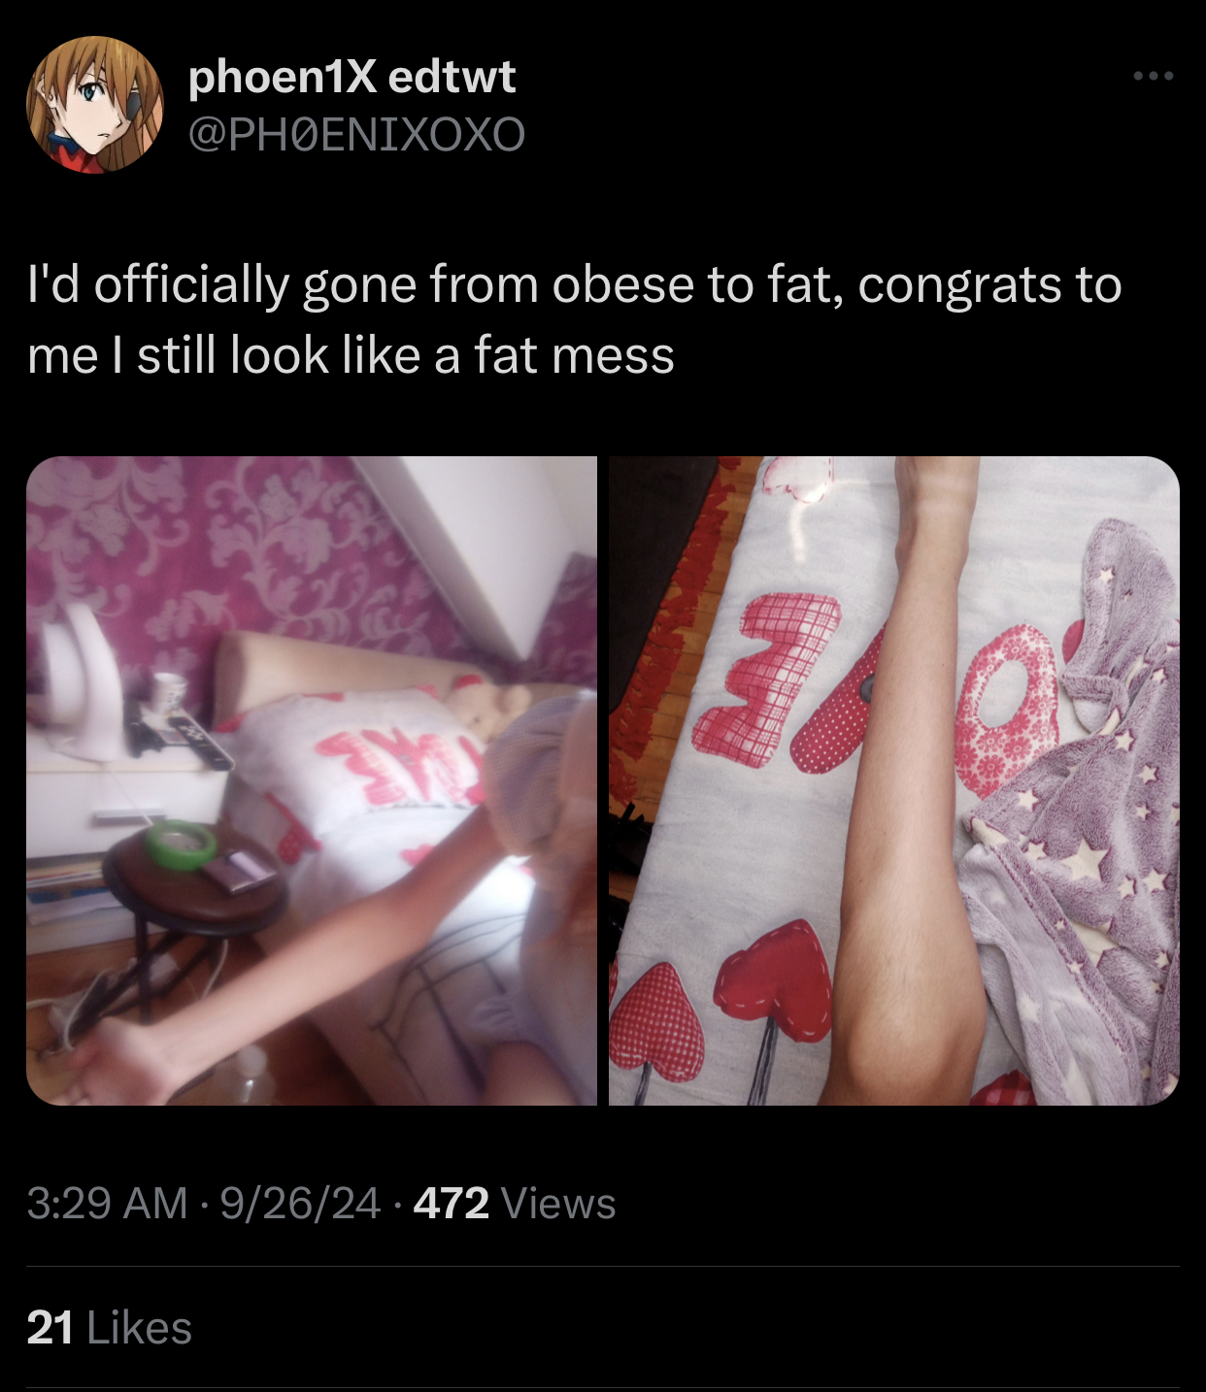
Task: Tap the anime profile avatar
Action: click(x=95, y=105)
